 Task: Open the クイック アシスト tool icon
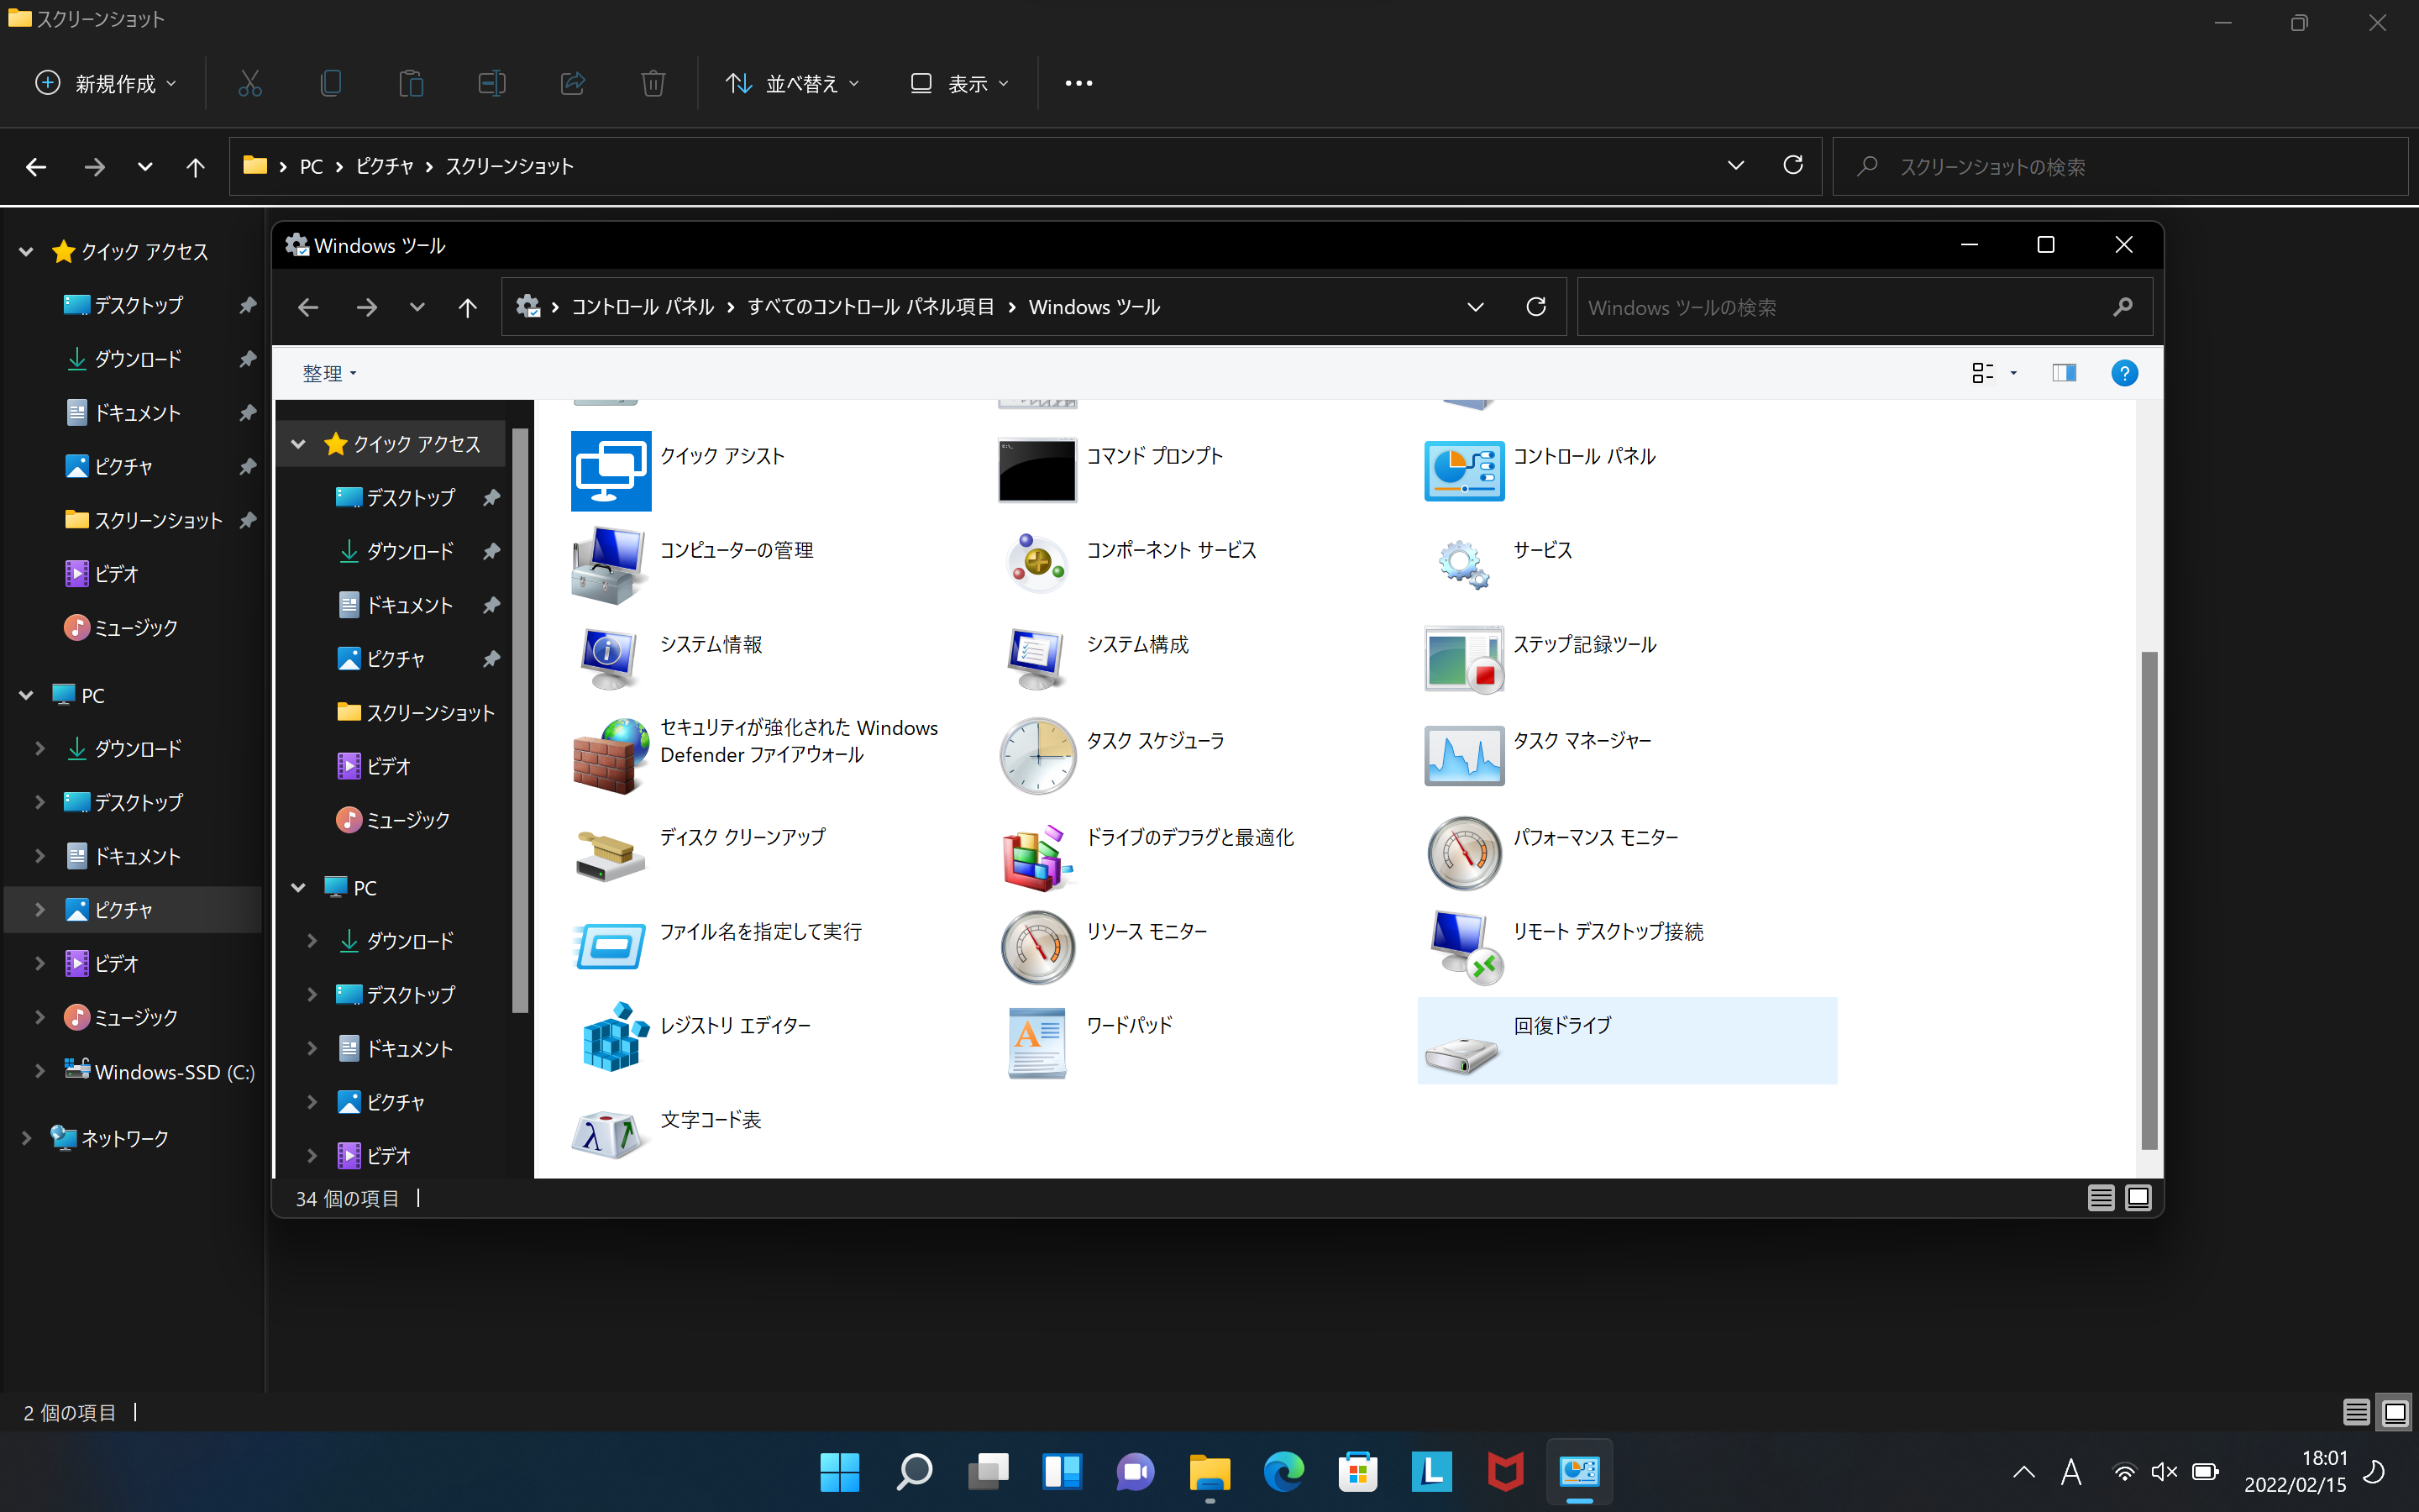click(x=611, y=471)
